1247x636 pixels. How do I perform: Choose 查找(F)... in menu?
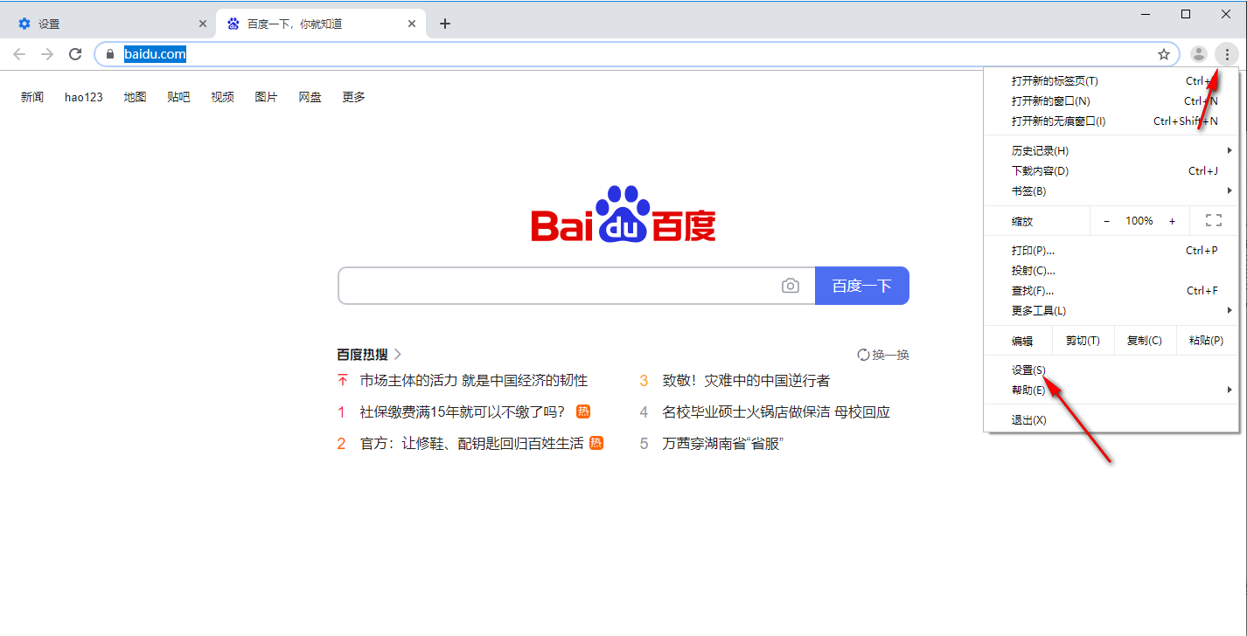1111,291
